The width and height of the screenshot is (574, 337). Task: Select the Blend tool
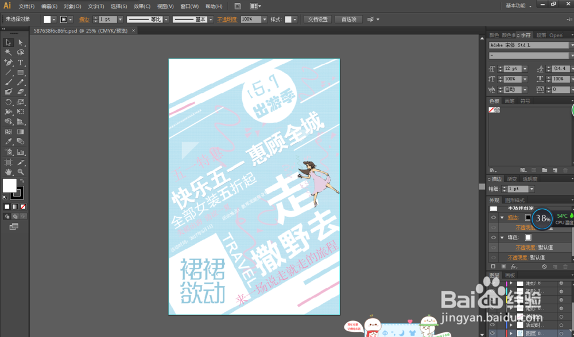pos(21,142)
